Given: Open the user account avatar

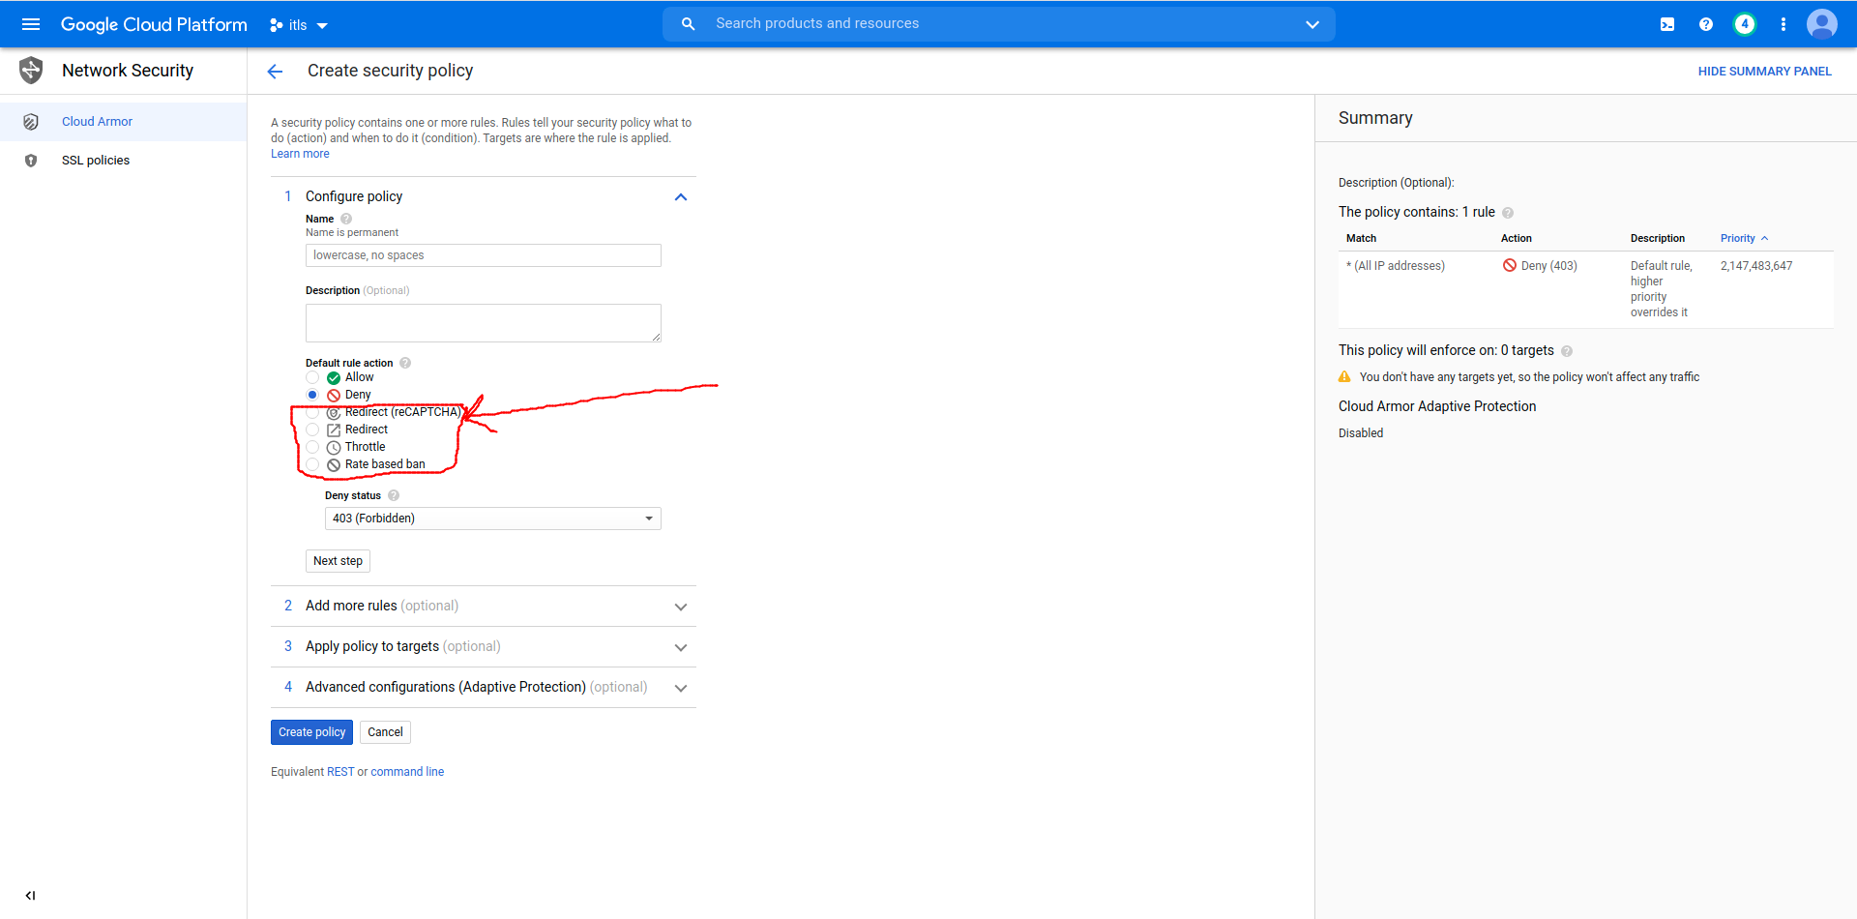Looking at the screenshot, I should pos(1822,24).
